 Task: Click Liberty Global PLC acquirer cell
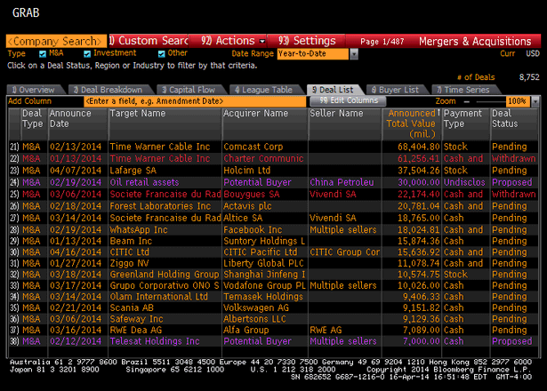(x=263, y=263)
